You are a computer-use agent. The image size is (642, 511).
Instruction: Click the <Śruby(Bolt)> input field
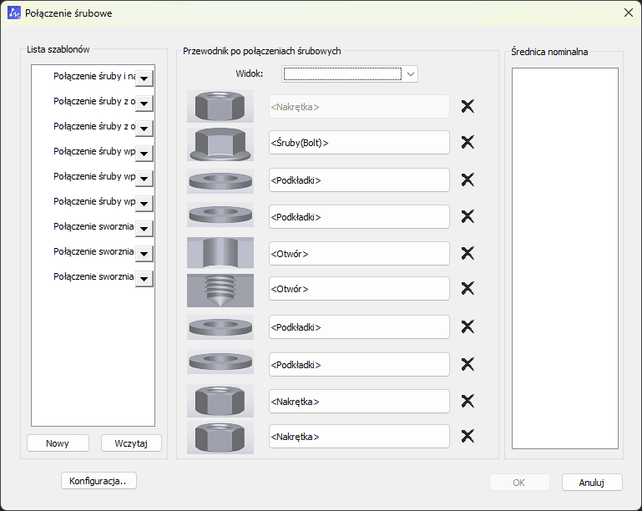point(359,143)
